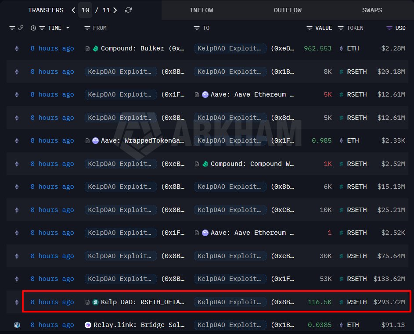Click the (0x8d... recipient address
The width and height of the screenshot is (414, 334).
(283, 118)
